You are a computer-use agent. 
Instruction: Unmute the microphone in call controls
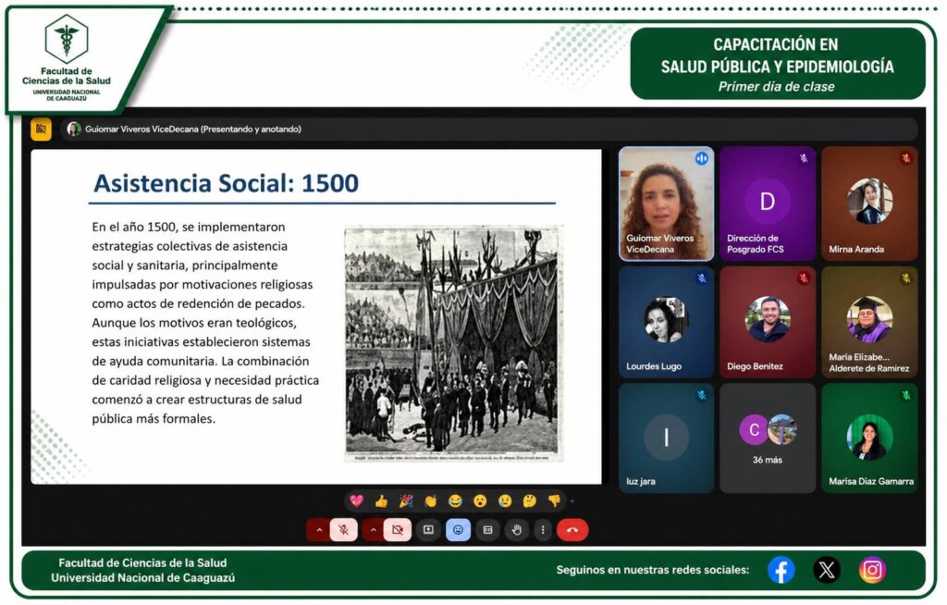click(344, 530)
